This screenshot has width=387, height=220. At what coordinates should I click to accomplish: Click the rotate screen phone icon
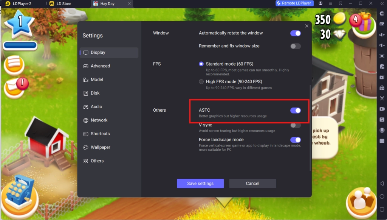pyautogui.click(x=382, y=130)
